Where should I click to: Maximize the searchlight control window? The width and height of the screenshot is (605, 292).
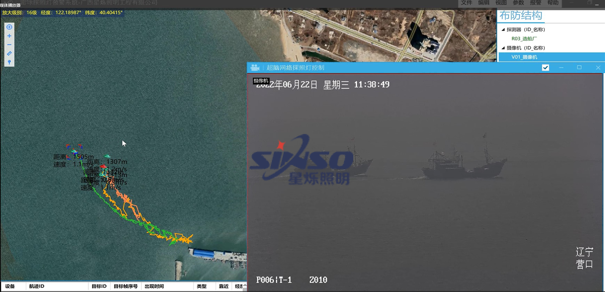[579, 67]
